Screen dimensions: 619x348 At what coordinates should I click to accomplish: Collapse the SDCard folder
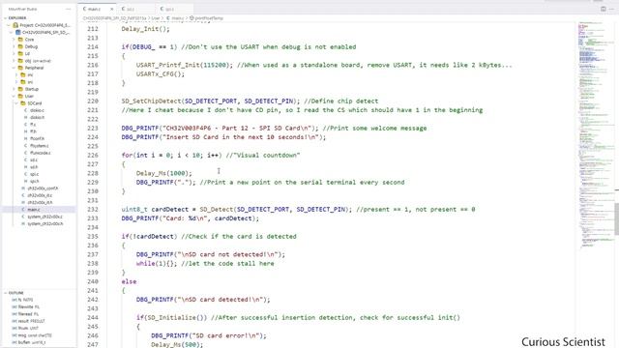[16, 103]
